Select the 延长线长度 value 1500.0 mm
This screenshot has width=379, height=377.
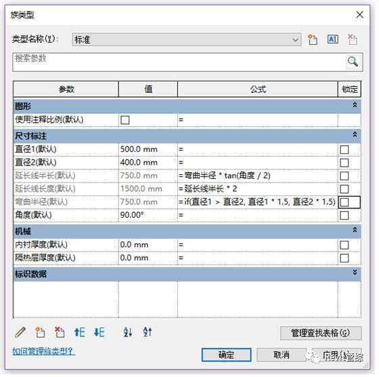(x=149, y=190)
